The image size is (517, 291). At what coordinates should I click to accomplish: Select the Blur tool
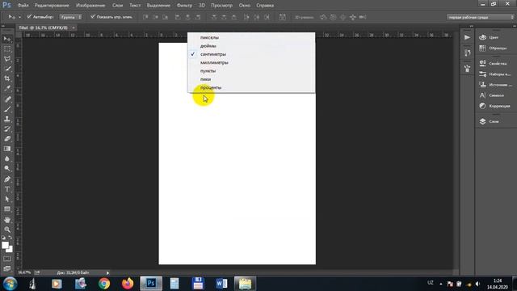point(7,158)
